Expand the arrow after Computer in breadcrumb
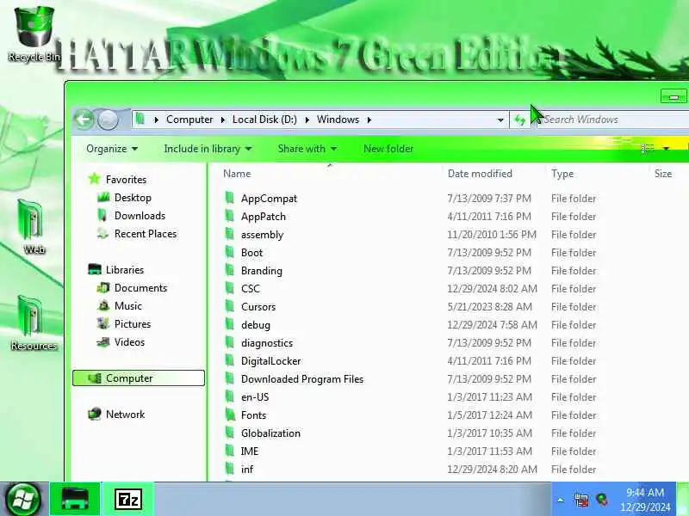This screenshot has height=516, width=689. [x=222, y=120]
